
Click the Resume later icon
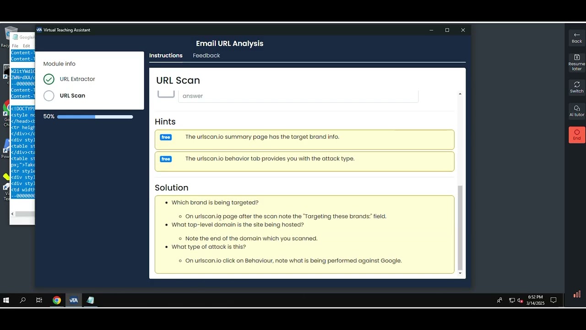pos(576,63)
